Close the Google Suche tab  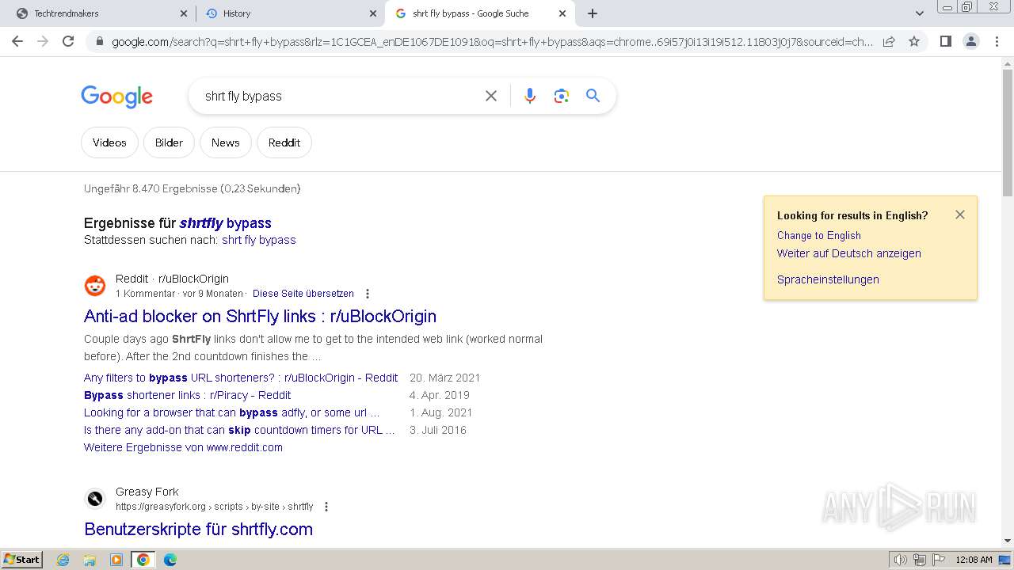(x=562, y=13)
